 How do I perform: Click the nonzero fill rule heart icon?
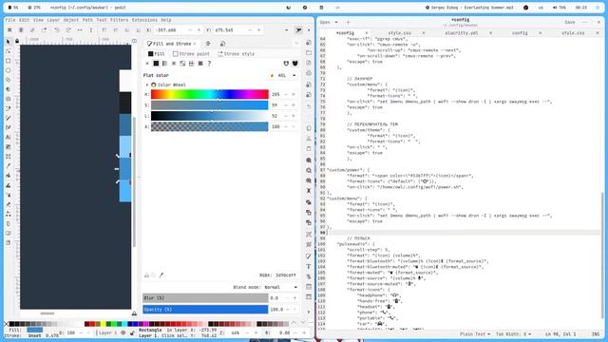(295, 64)
